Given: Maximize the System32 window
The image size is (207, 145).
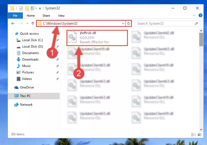Looking at the screenshot, I should tap(185, 8).
